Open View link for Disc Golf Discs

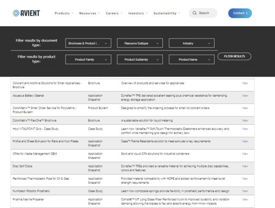245,166
